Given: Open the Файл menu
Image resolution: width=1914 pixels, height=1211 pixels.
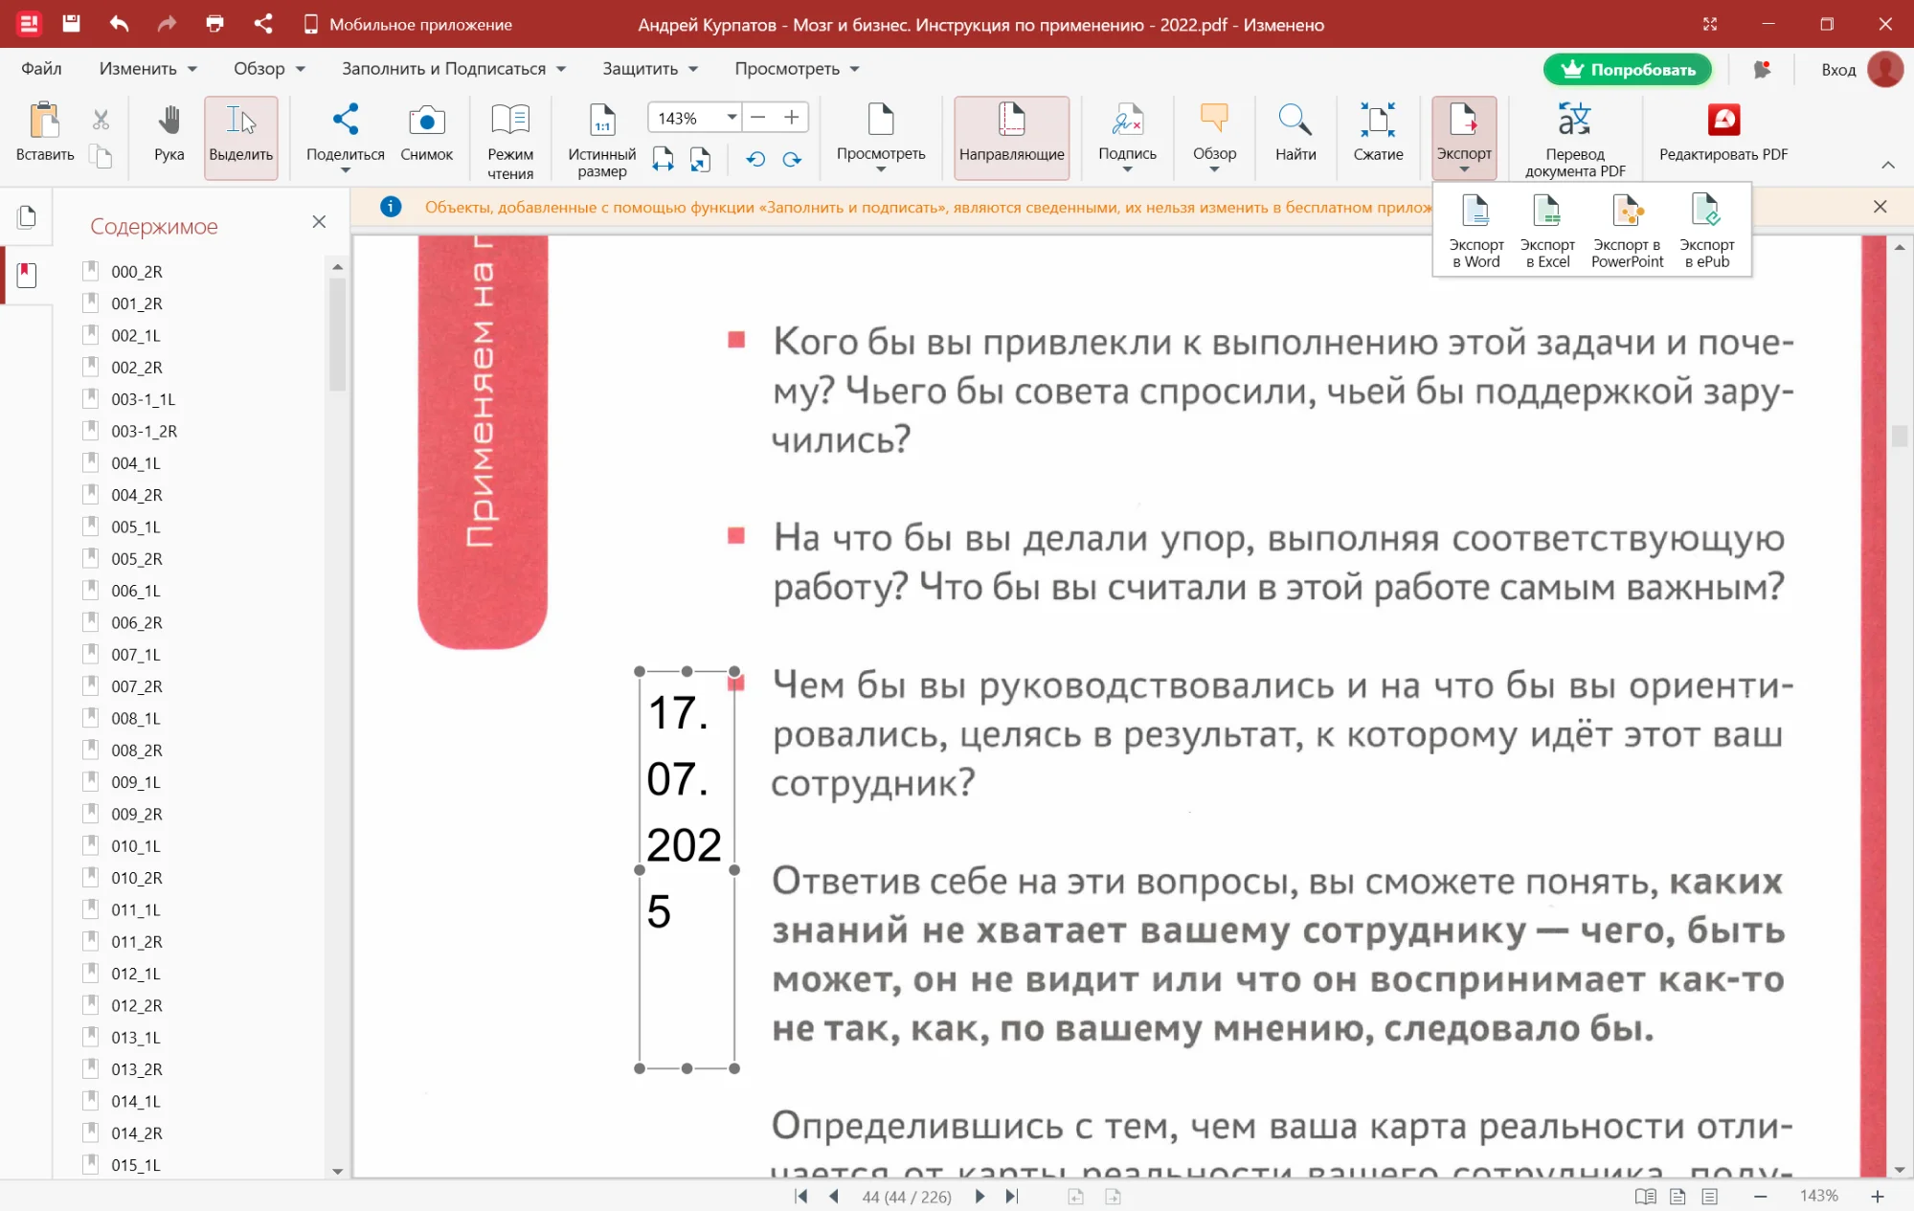Looking at the screenshot, I should pyautogui.click(x=41, y=69).
